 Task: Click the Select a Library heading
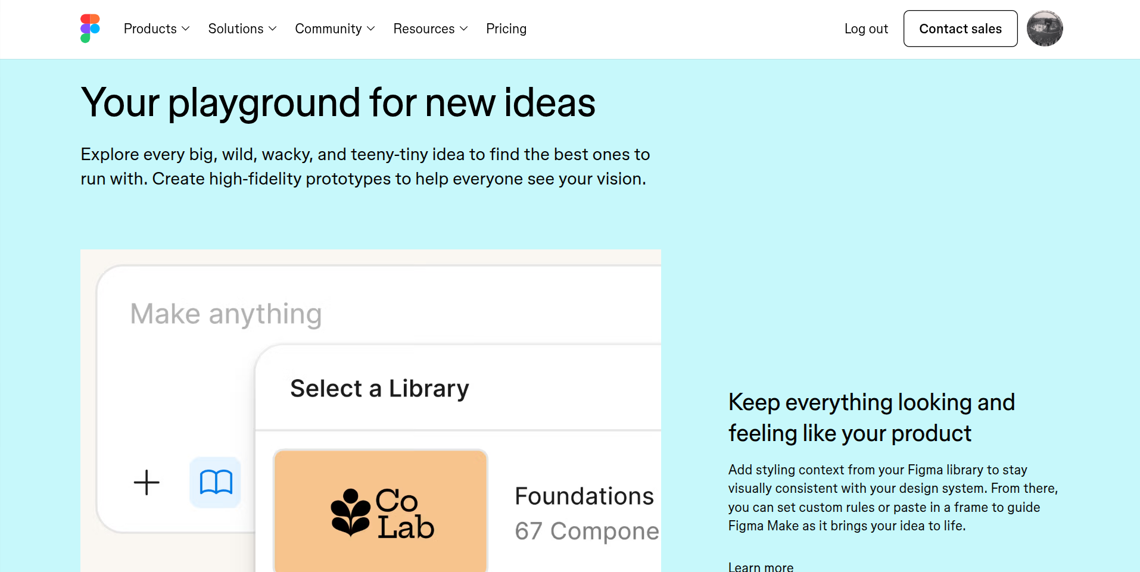coord(379,389)
